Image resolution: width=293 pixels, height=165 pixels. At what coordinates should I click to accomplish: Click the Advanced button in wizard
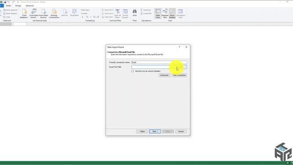pos(165,75)
